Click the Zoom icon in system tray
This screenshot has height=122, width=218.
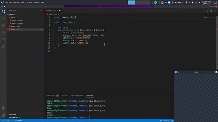click(x=169, y=2)
